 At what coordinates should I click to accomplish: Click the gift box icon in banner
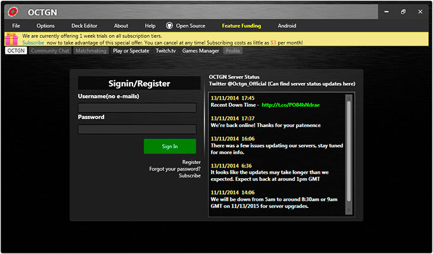point(11,39)
